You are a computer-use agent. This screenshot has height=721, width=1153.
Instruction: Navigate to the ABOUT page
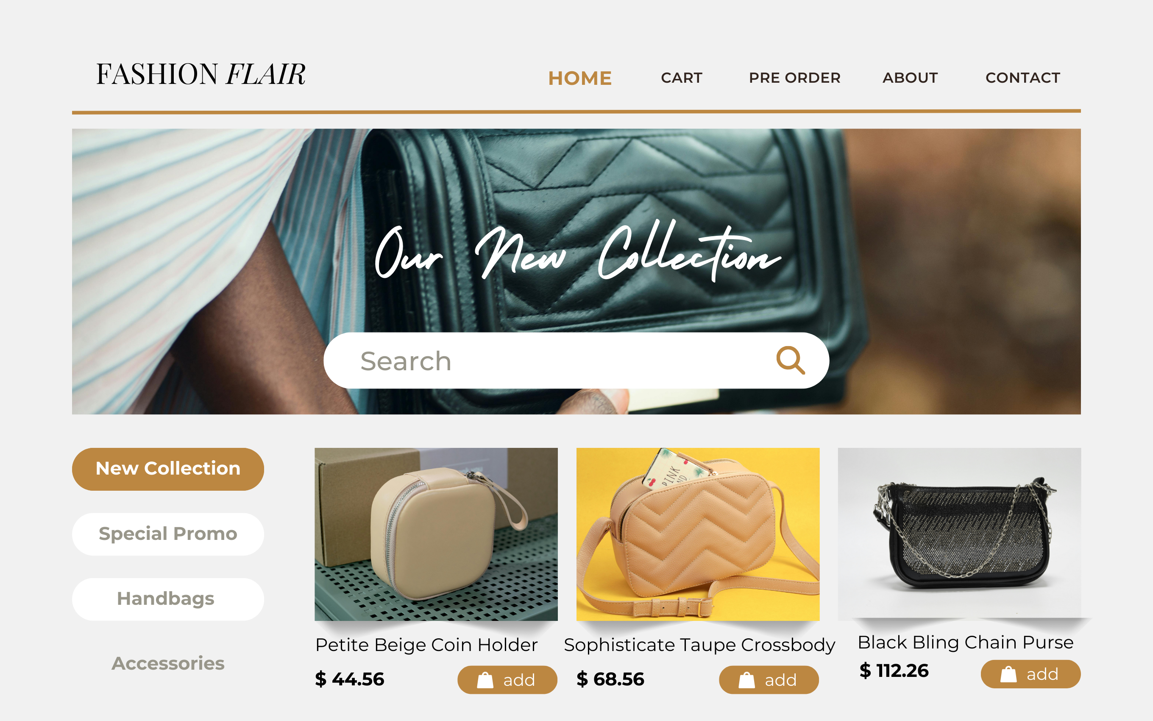pyautogui.click(x=910, y=78)
